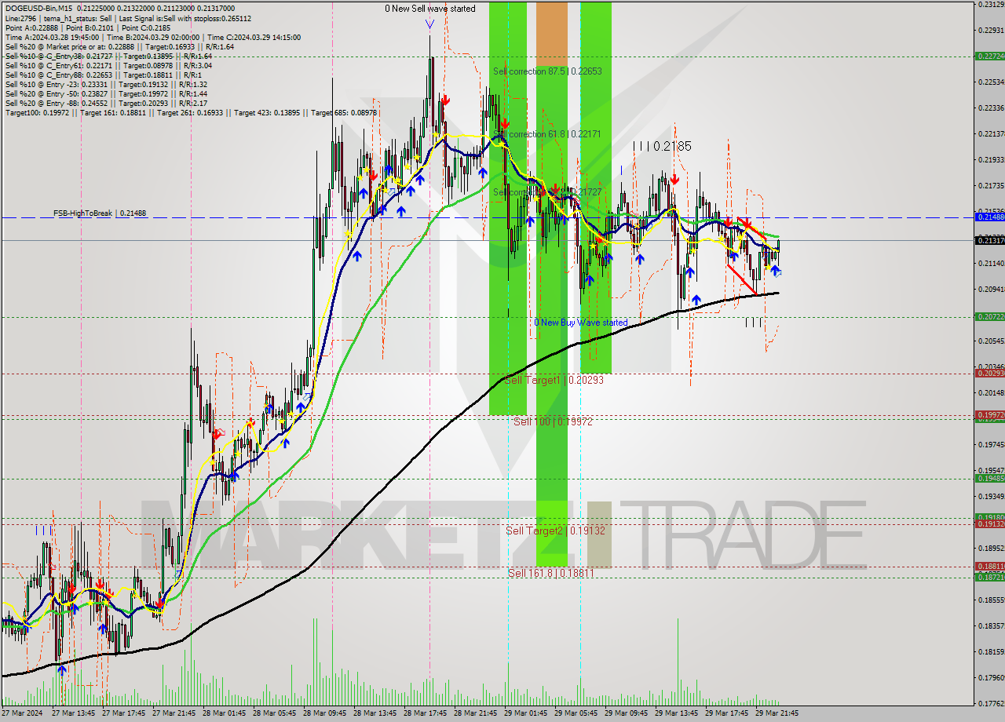Screen dimensions: 1005x722
Task: Click the 'Sell %10 @ C_Entry38: 0.21727' line
Action: [108, 56]
